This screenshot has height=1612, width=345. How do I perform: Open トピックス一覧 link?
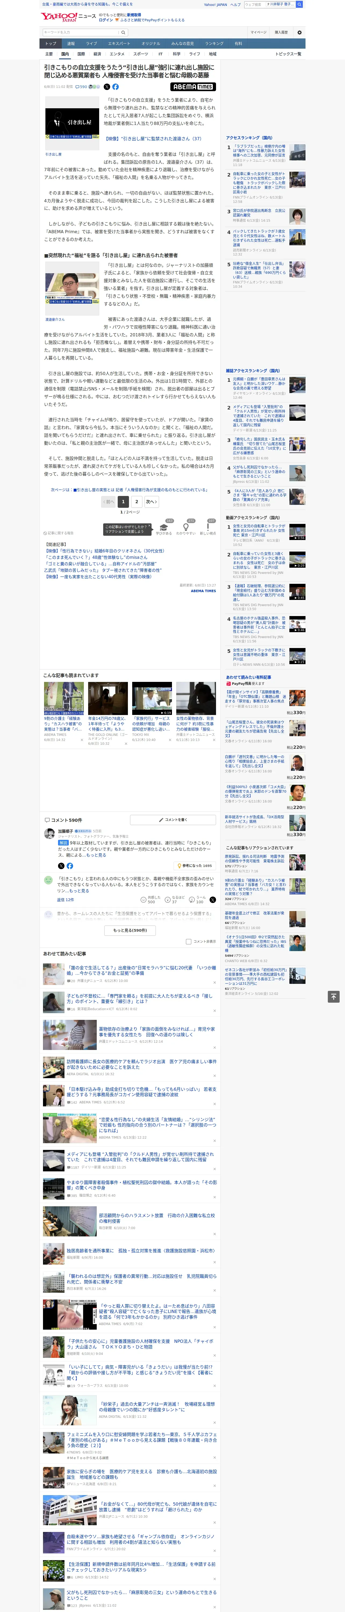pyautogui.click(x=288, y=54)
